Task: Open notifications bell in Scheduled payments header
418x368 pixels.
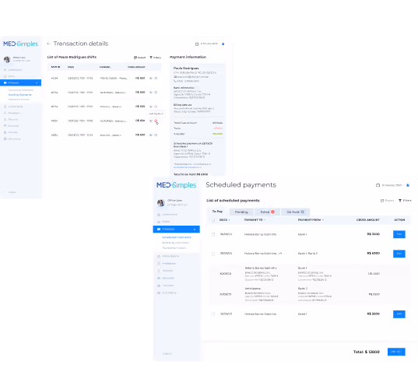Action: [408, 185]
